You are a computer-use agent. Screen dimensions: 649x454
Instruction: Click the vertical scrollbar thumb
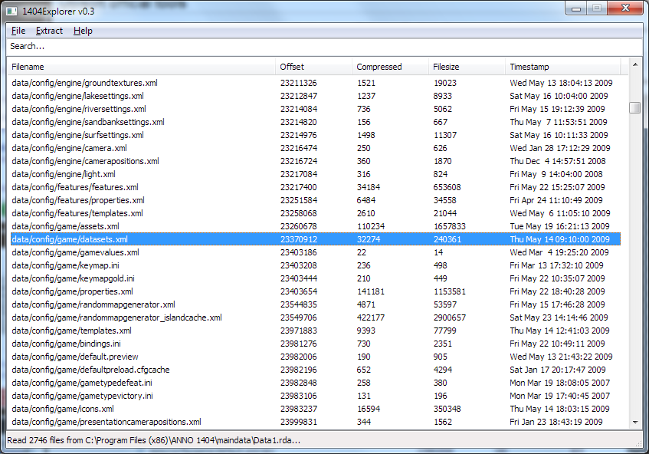tap(634, 107)
